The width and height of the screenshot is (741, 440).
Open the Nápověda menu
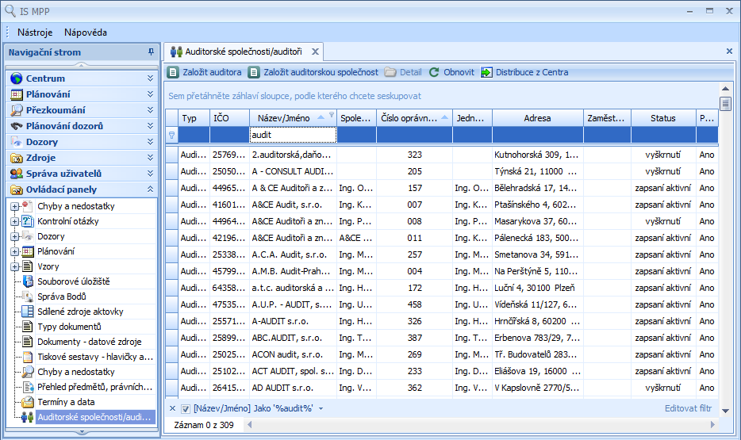coord(86,33)
